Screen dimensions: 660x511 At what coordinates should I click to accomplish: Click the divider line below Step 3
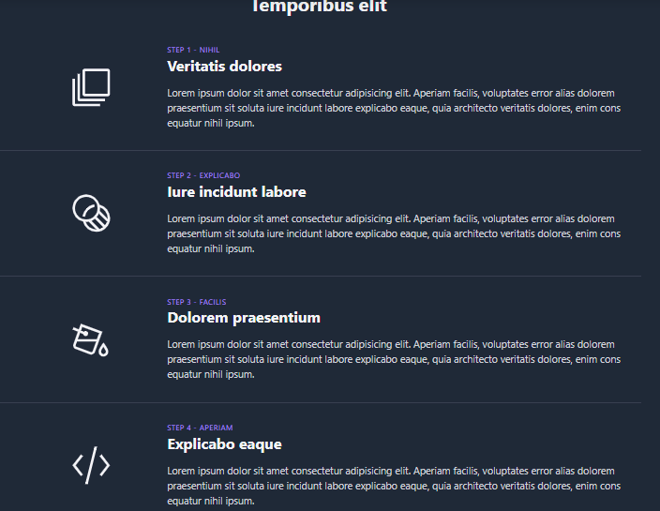point(321,403)
